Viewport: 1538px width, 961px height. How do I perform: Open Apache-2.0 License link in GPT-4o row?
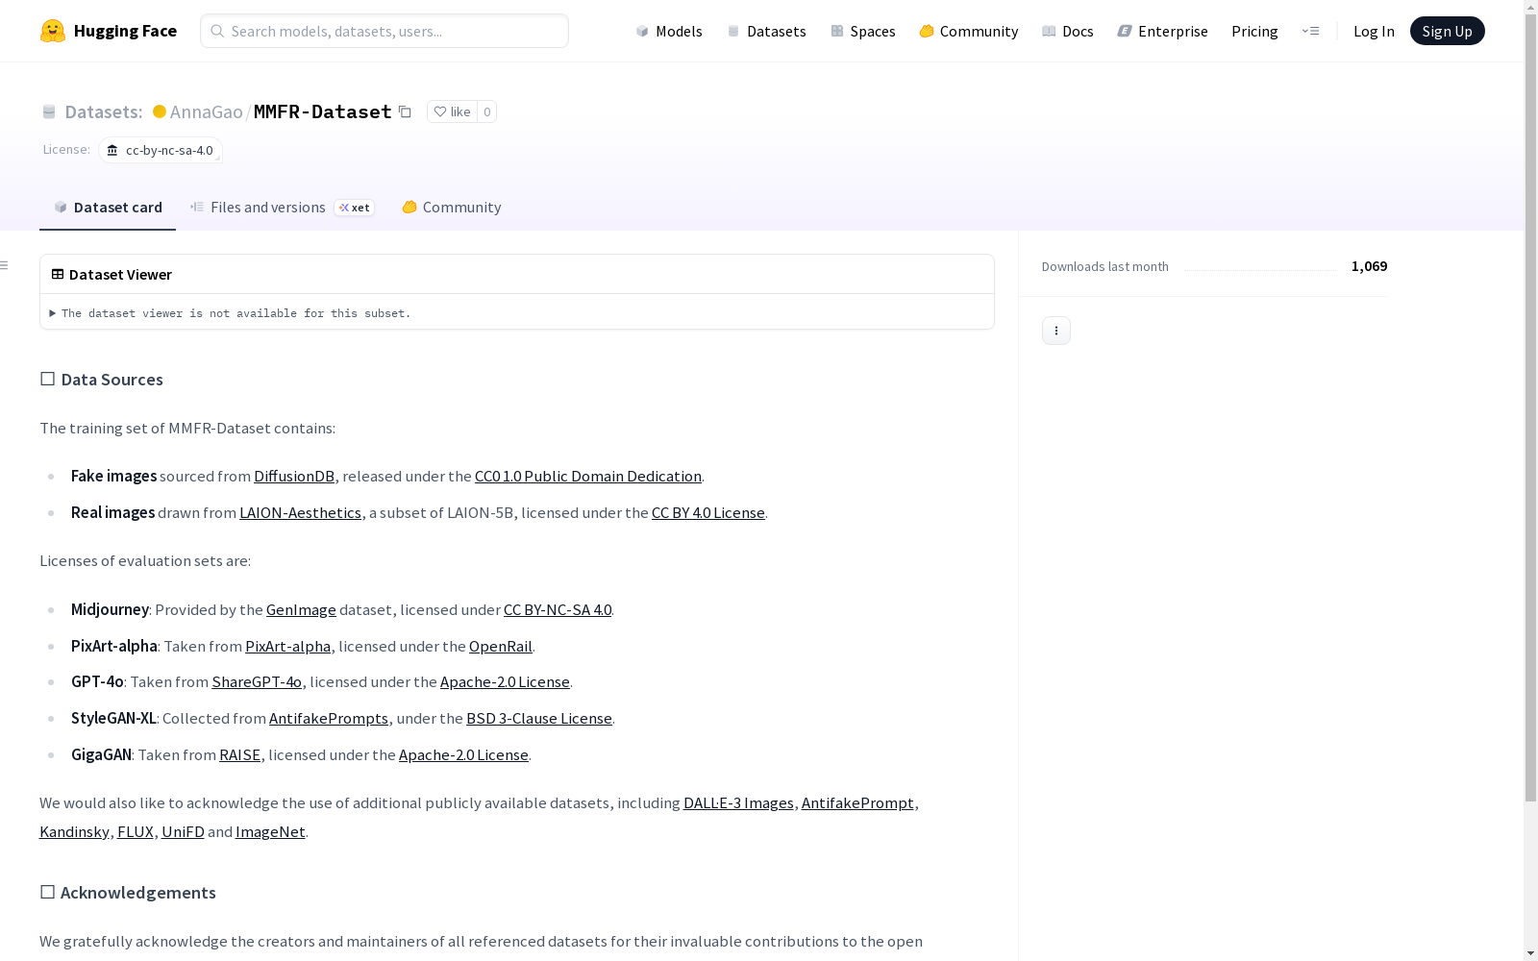[505, 682]
